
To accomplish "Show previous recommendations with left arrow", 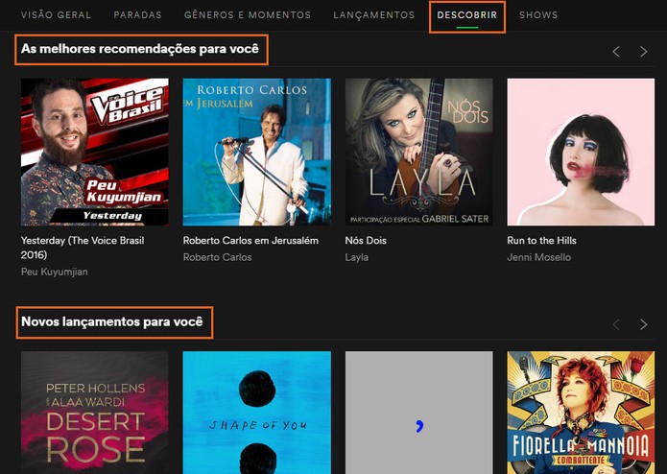I will (616, 52).
